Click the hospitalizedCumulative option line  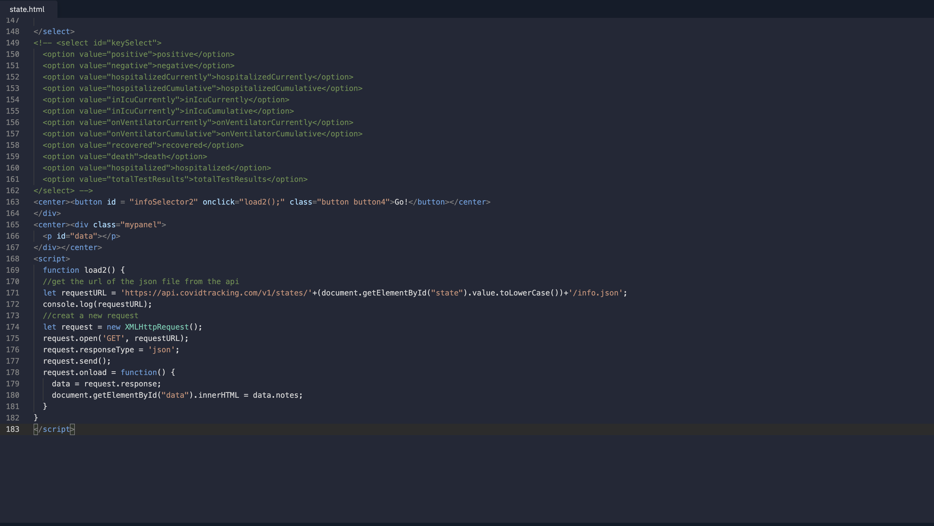pyautogui.click(x=202, y=88)
